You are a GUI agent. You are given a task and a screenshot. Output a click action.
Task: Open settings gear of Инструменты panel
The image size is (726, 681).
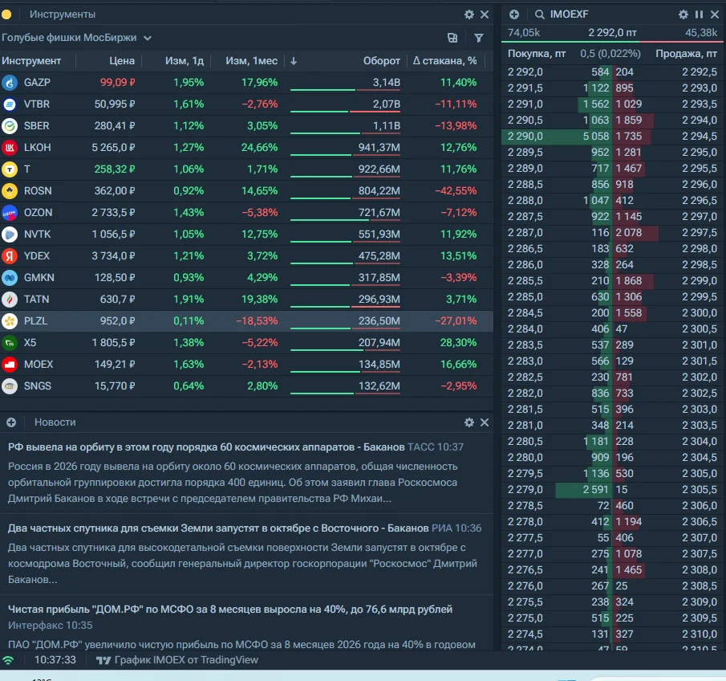pyautogui.click(x=469, y=14)
